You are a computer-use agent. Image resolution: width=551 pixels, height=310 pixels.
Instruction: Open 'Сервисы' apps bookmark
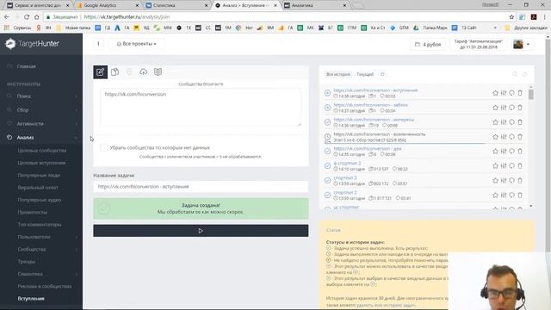pyautogui.click(x=17, y=28)
